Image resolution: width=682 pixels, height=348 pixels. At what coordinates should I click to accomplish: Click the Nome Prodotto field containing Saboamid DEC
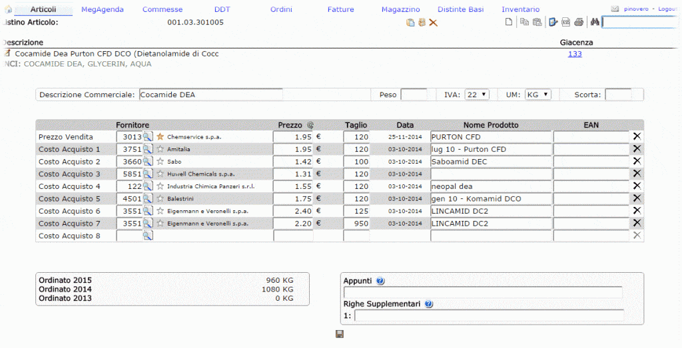[x=491, y=161]
